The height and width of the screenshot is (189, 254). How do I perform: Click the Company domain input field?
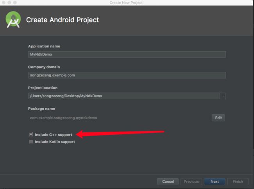pos(127,75)
